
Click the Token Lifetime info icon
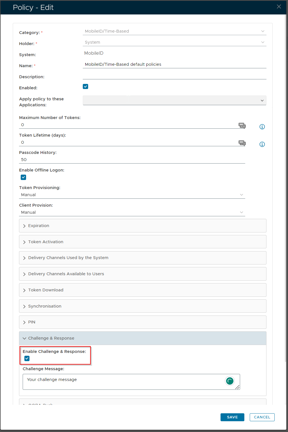pos(262,144)
